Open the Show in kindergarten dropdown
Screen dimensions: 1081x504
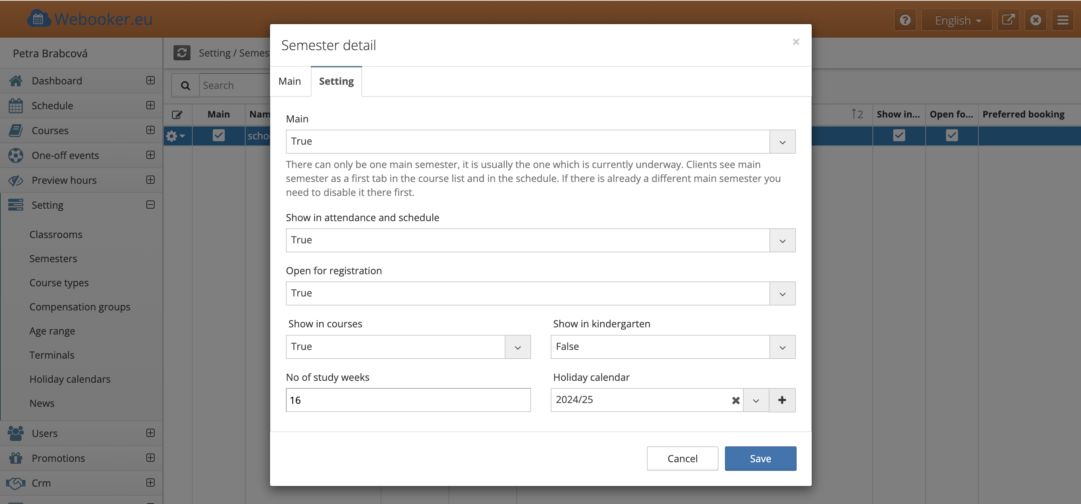pos(782,347)
